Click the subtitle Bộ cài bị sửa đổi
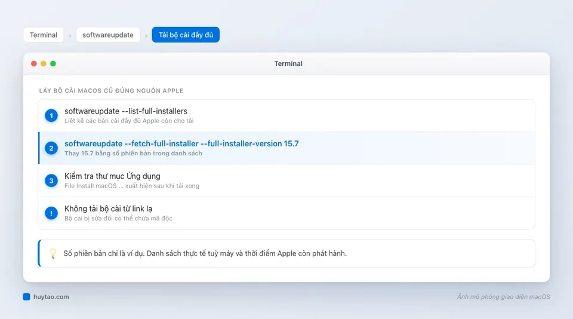The image size is (573, 319). (x=118, y=219)
